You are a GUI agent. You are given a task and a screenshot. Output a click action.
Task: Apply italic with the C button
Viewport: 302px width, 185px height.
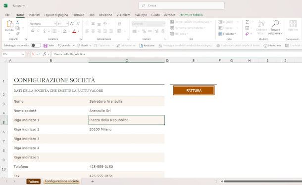[38, 31]
